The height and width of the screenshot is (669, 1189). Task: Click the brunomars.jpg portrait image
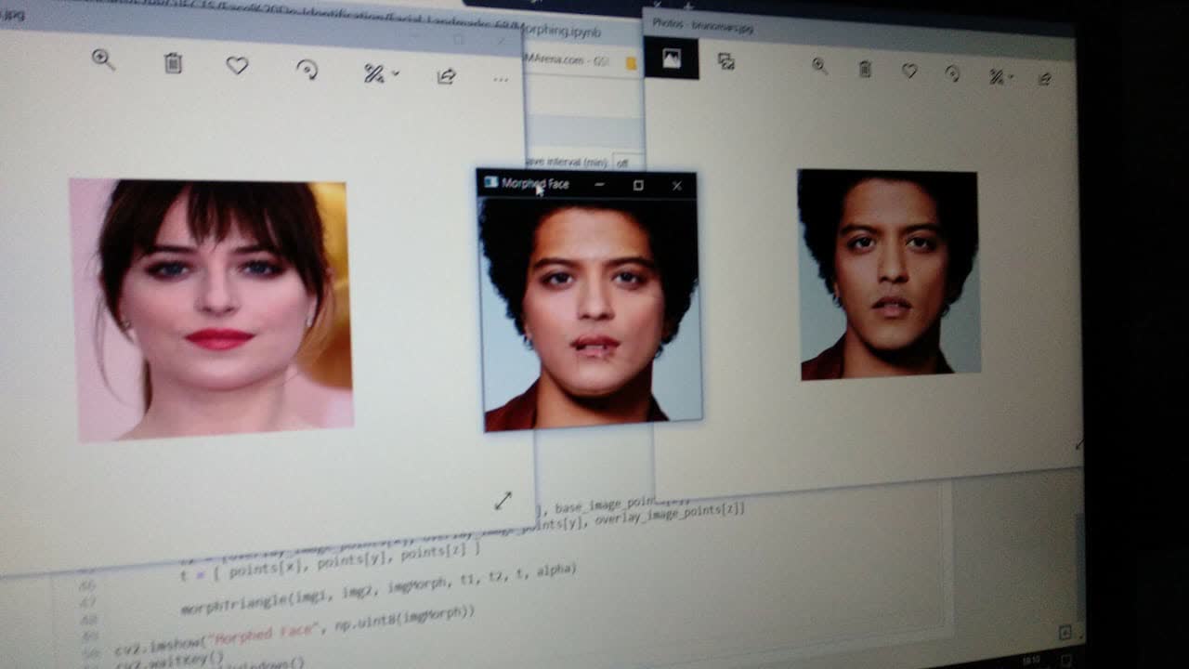click(889, 275)
